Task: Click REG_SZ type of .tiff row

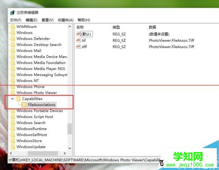Action: point(119,47)
